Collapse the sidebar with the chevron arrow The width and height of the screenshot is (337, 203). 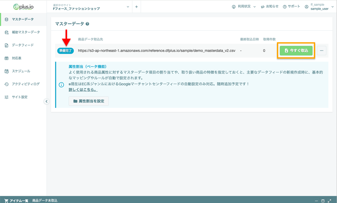click(x=47, y=101)
